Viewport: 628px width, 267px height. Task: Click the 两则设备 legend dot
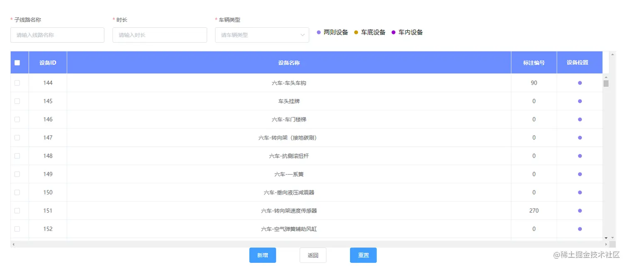tap(319, 32)
